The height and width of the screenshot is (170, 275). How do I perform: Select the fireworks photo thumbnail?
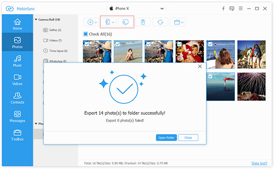point(251,86)
